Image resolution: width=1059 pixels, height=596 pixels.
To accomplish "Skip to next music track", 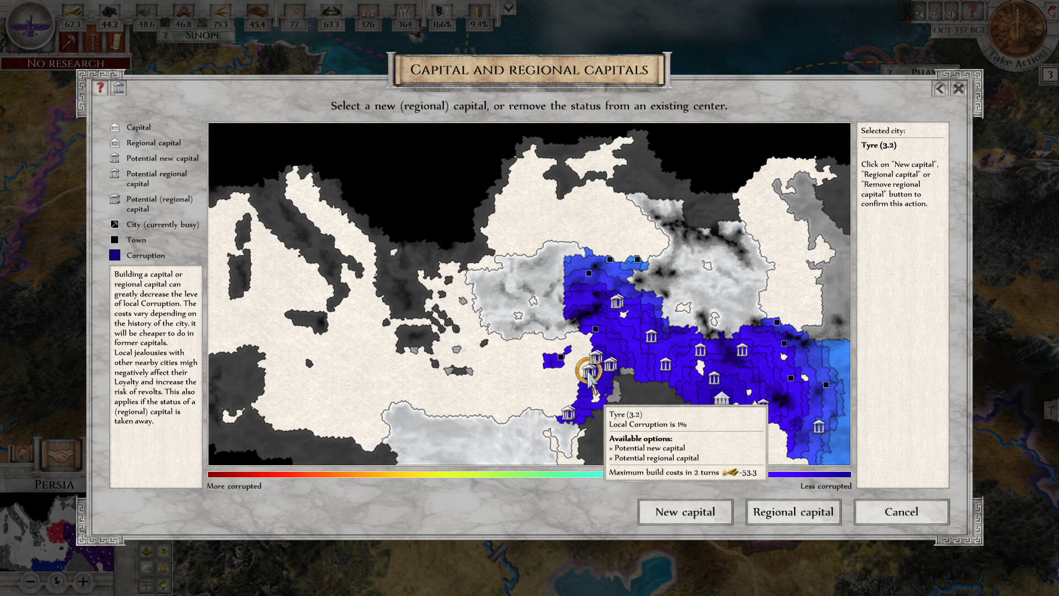I will coord(951,12).
